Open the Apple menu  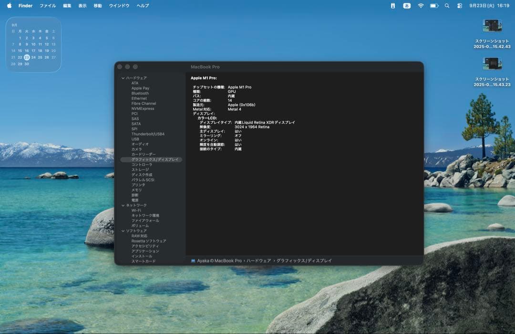tap(9, 6)
